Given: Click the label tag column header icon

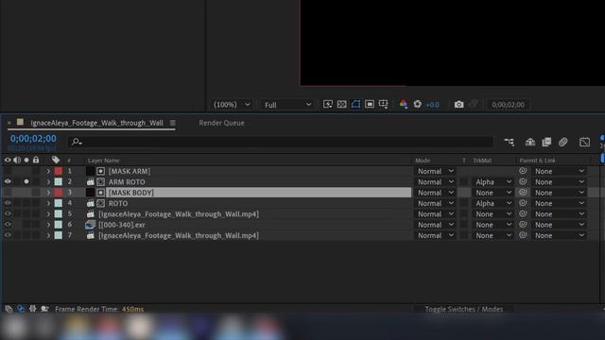Looking at the screenshot, I should click(56, 160).
